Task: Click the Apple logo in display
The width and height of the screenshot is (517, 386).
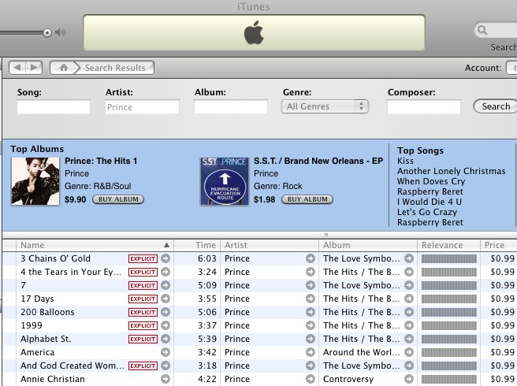Action: pyautogui.click(x=254, y=32)
